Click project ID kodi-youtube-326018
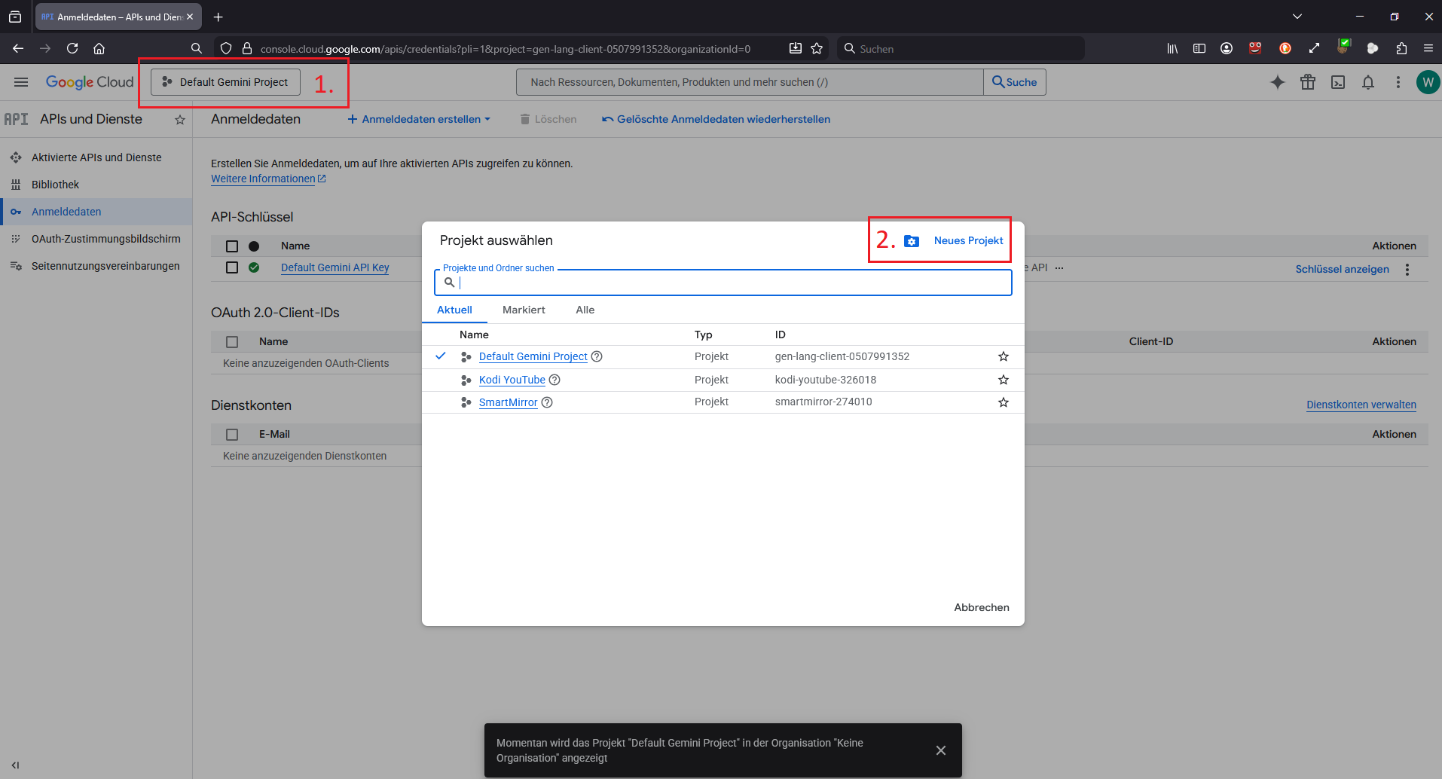Viewport: 1442px width, 779px height. (x=825, y=380)
